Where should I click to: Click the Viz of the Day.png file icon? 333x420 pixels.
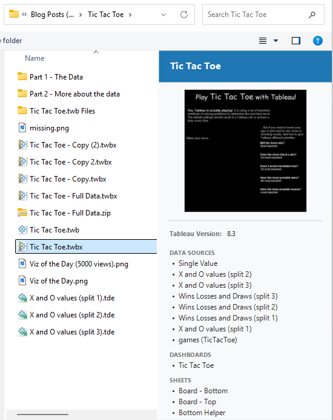tap(22, 281)
